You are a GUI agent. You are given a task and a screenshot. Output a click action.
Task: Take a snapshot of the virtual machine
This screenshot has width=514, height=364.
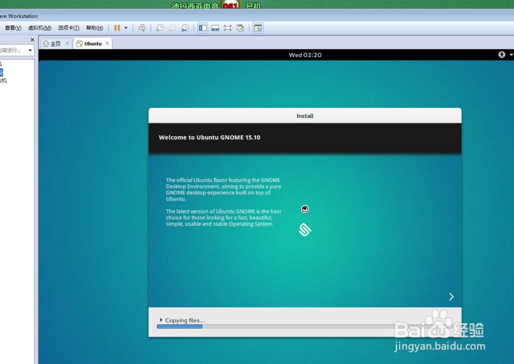(159, 28)
